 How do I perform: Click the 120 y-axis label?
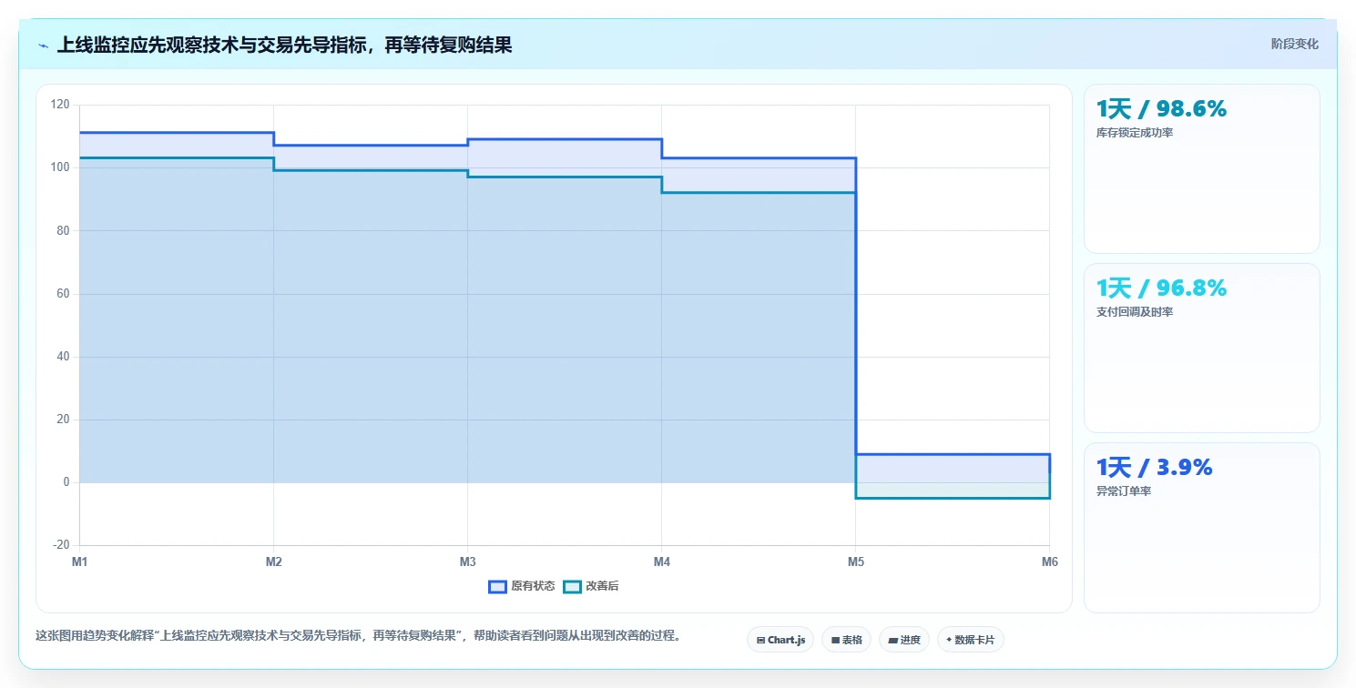pyautogui.click(x=60, y=105)
